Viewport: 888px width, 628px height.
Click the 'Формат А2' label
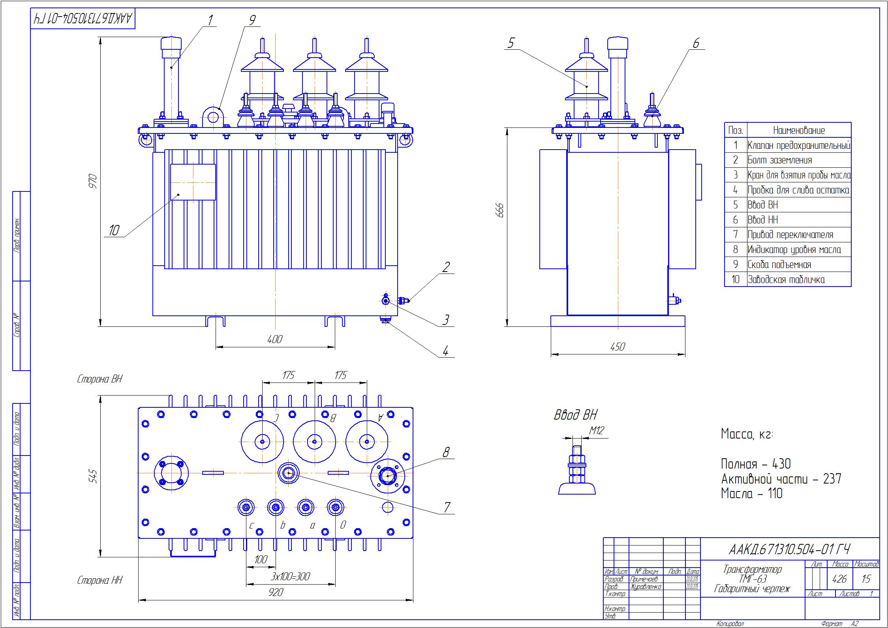[x=840, y=624]
